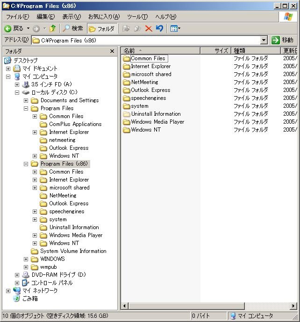
Task: Select the マイ ドキュメント icon
Action: [17, 69]
